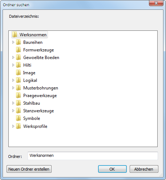Screen dimensions: 166x180
Task: Select the Symbole folder name
Action: click(32, 118)
